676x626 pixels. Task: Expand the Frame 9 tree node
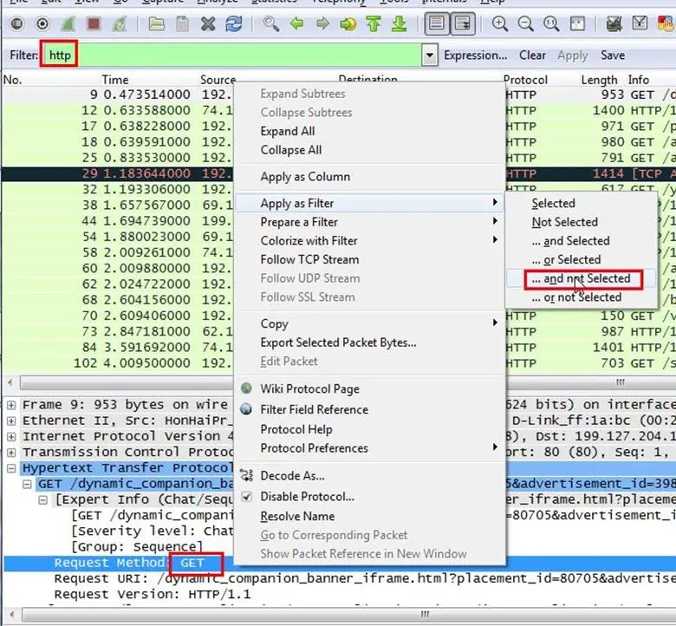(10, 405)
